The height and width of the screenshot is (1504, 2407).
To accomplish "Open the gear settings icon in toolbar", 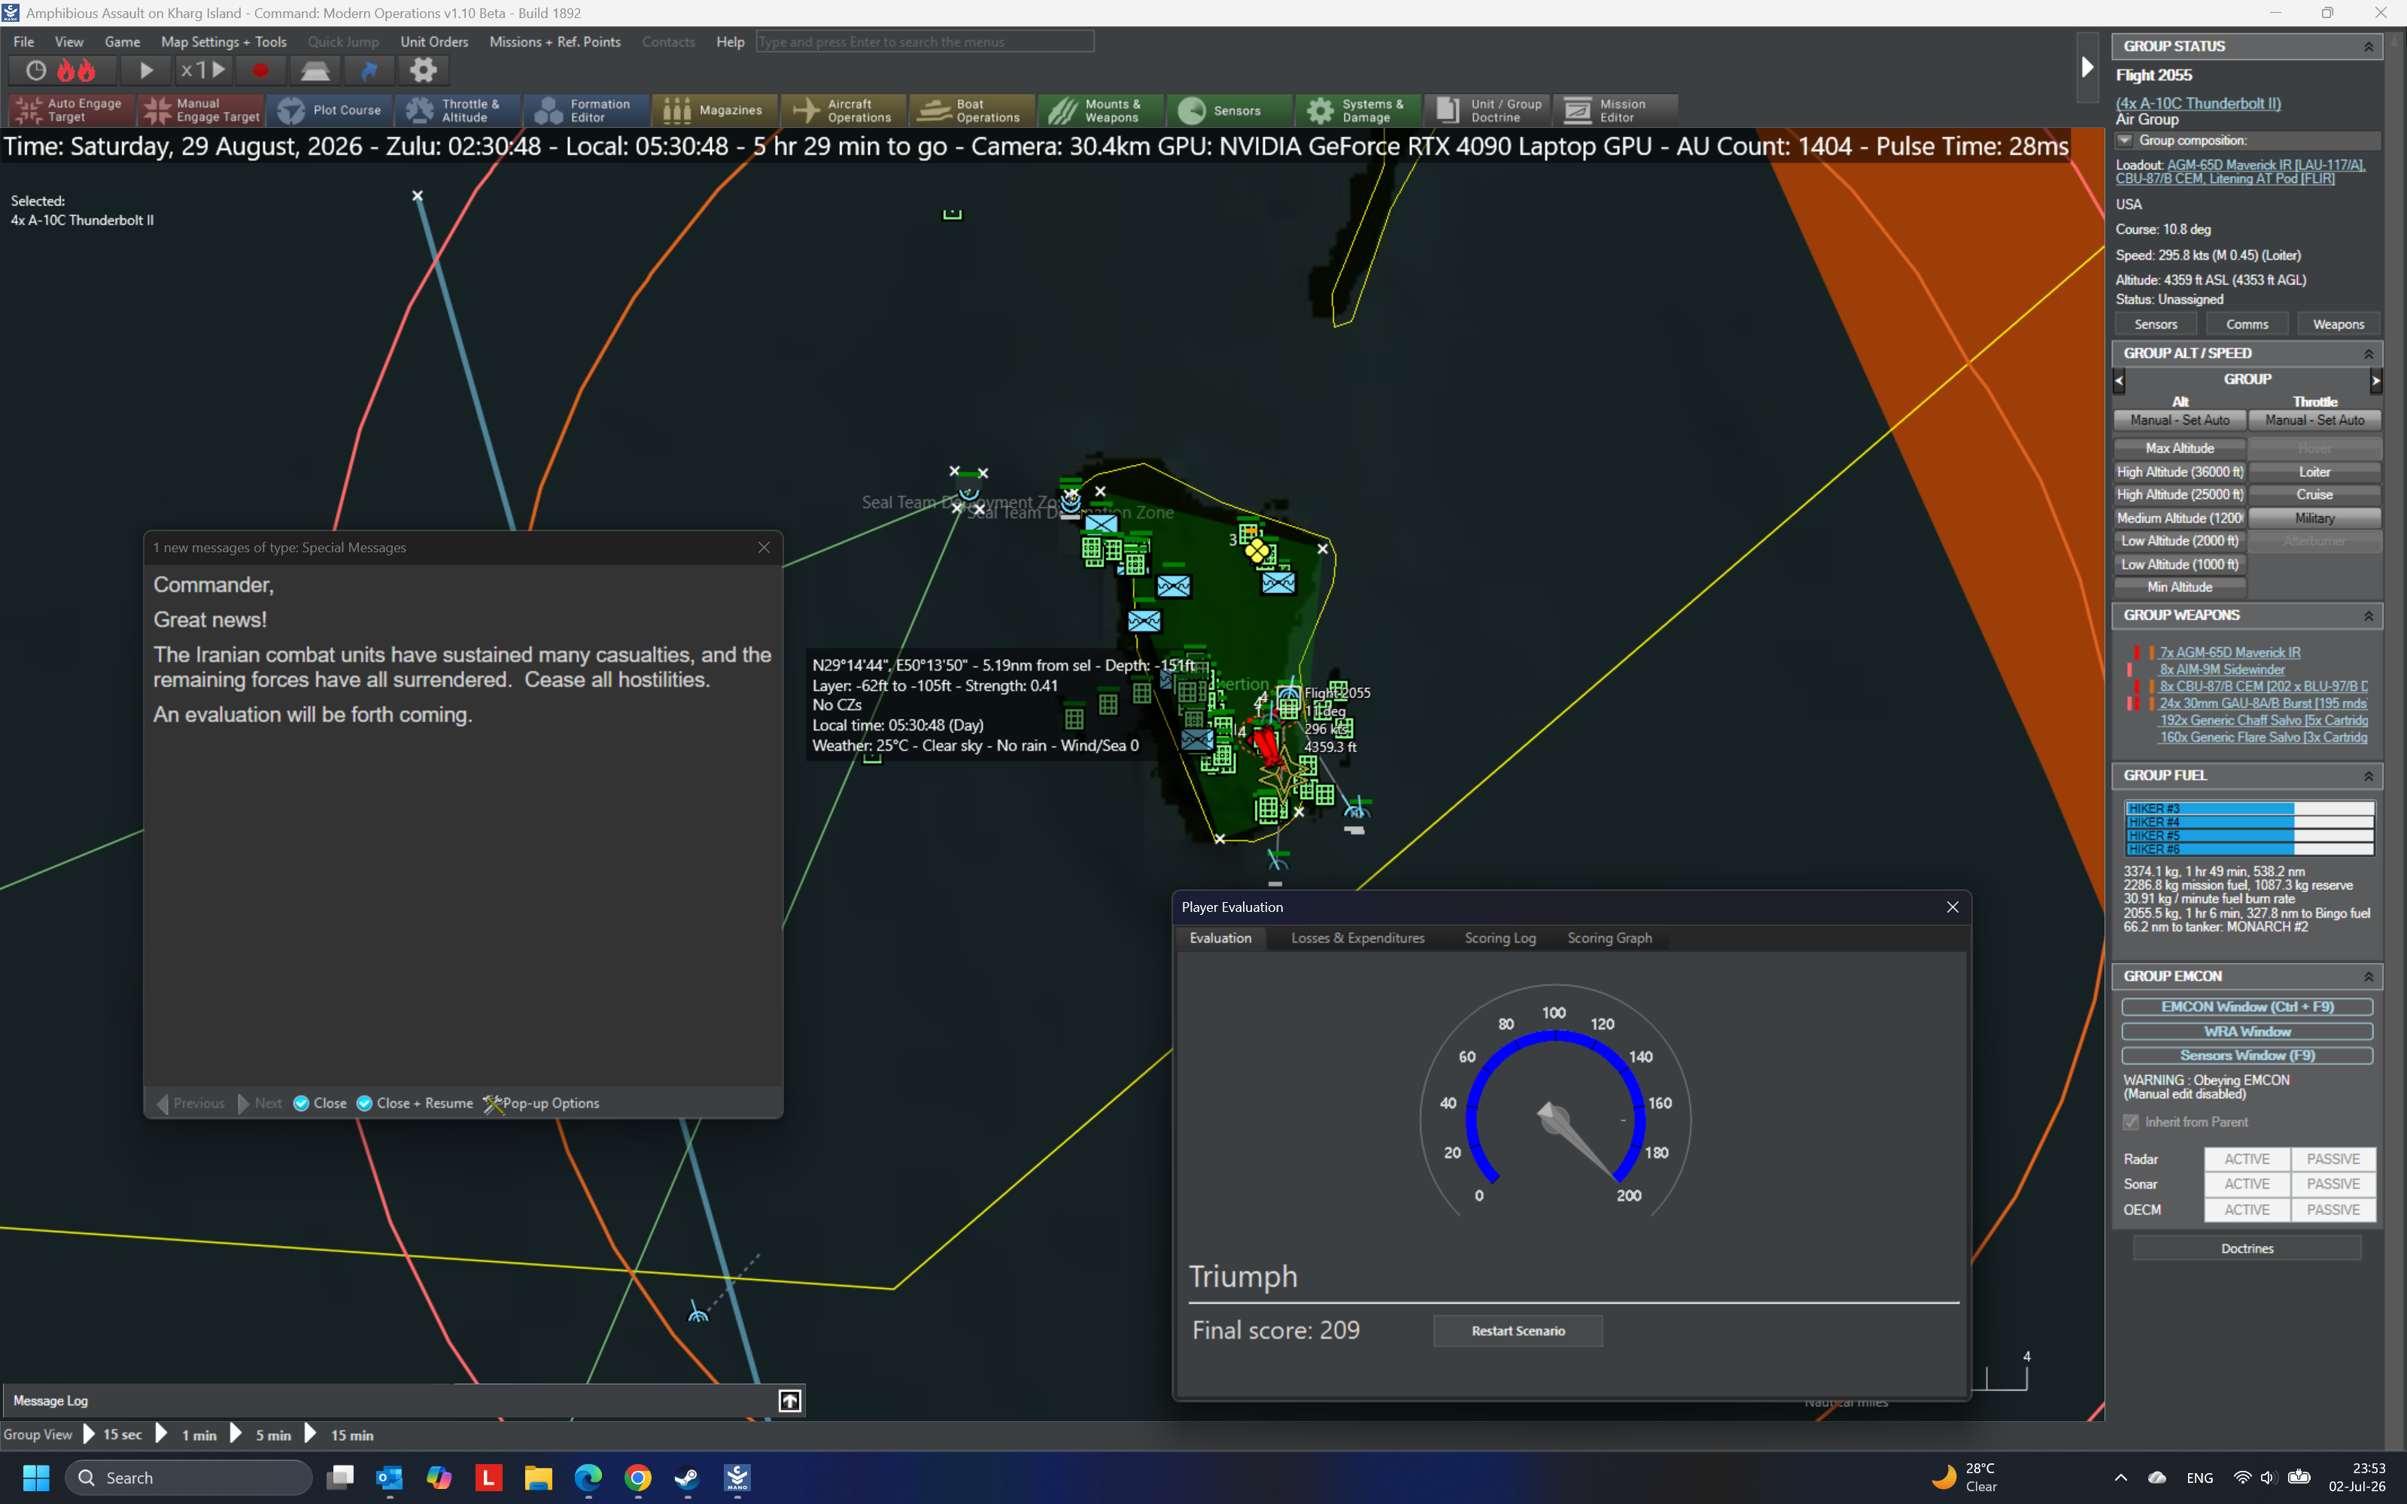I will point(424,71).
